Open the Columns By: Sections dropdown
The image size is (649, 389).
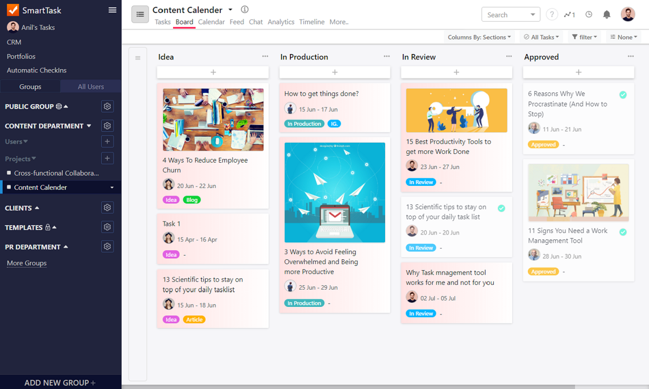pos(479,37)
